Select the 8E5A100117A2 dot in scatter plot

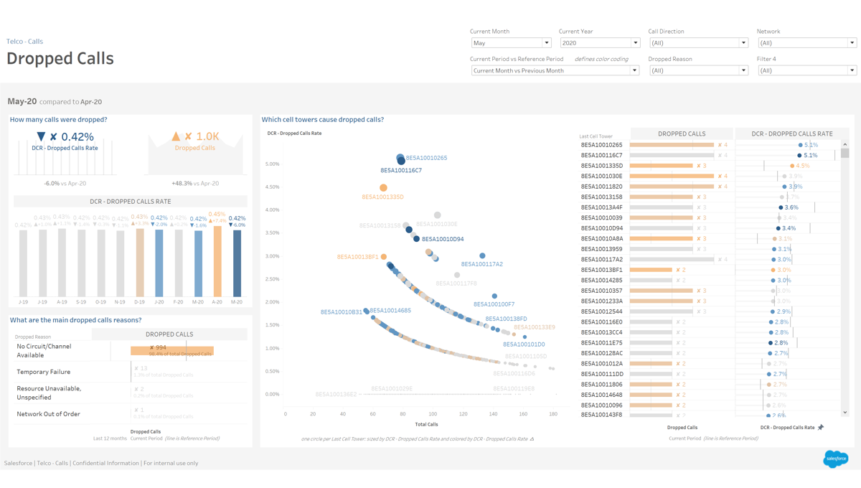pos(482,255)
